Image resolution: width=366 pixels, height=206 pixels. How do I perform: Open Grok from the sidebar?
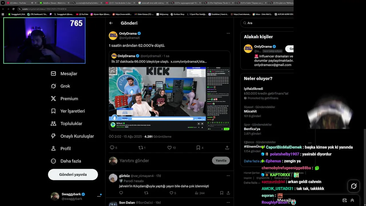point(60,86)
